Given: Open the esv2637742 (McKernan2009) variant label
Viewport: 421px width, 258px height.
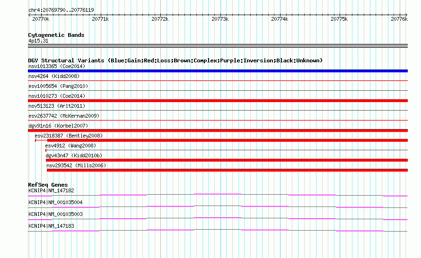Looking at the screenshot, I should coord(64,116).
